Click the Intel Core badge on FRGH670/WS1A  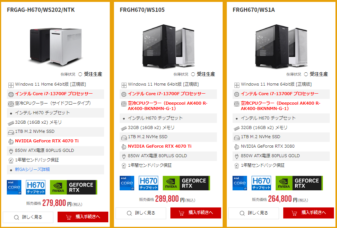[x=240, y=183]
